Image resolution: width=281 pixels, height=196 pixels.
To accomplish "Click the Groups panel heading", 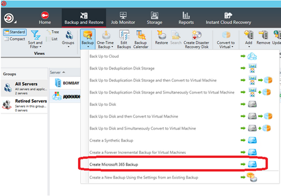I will [x=10, y=74].
